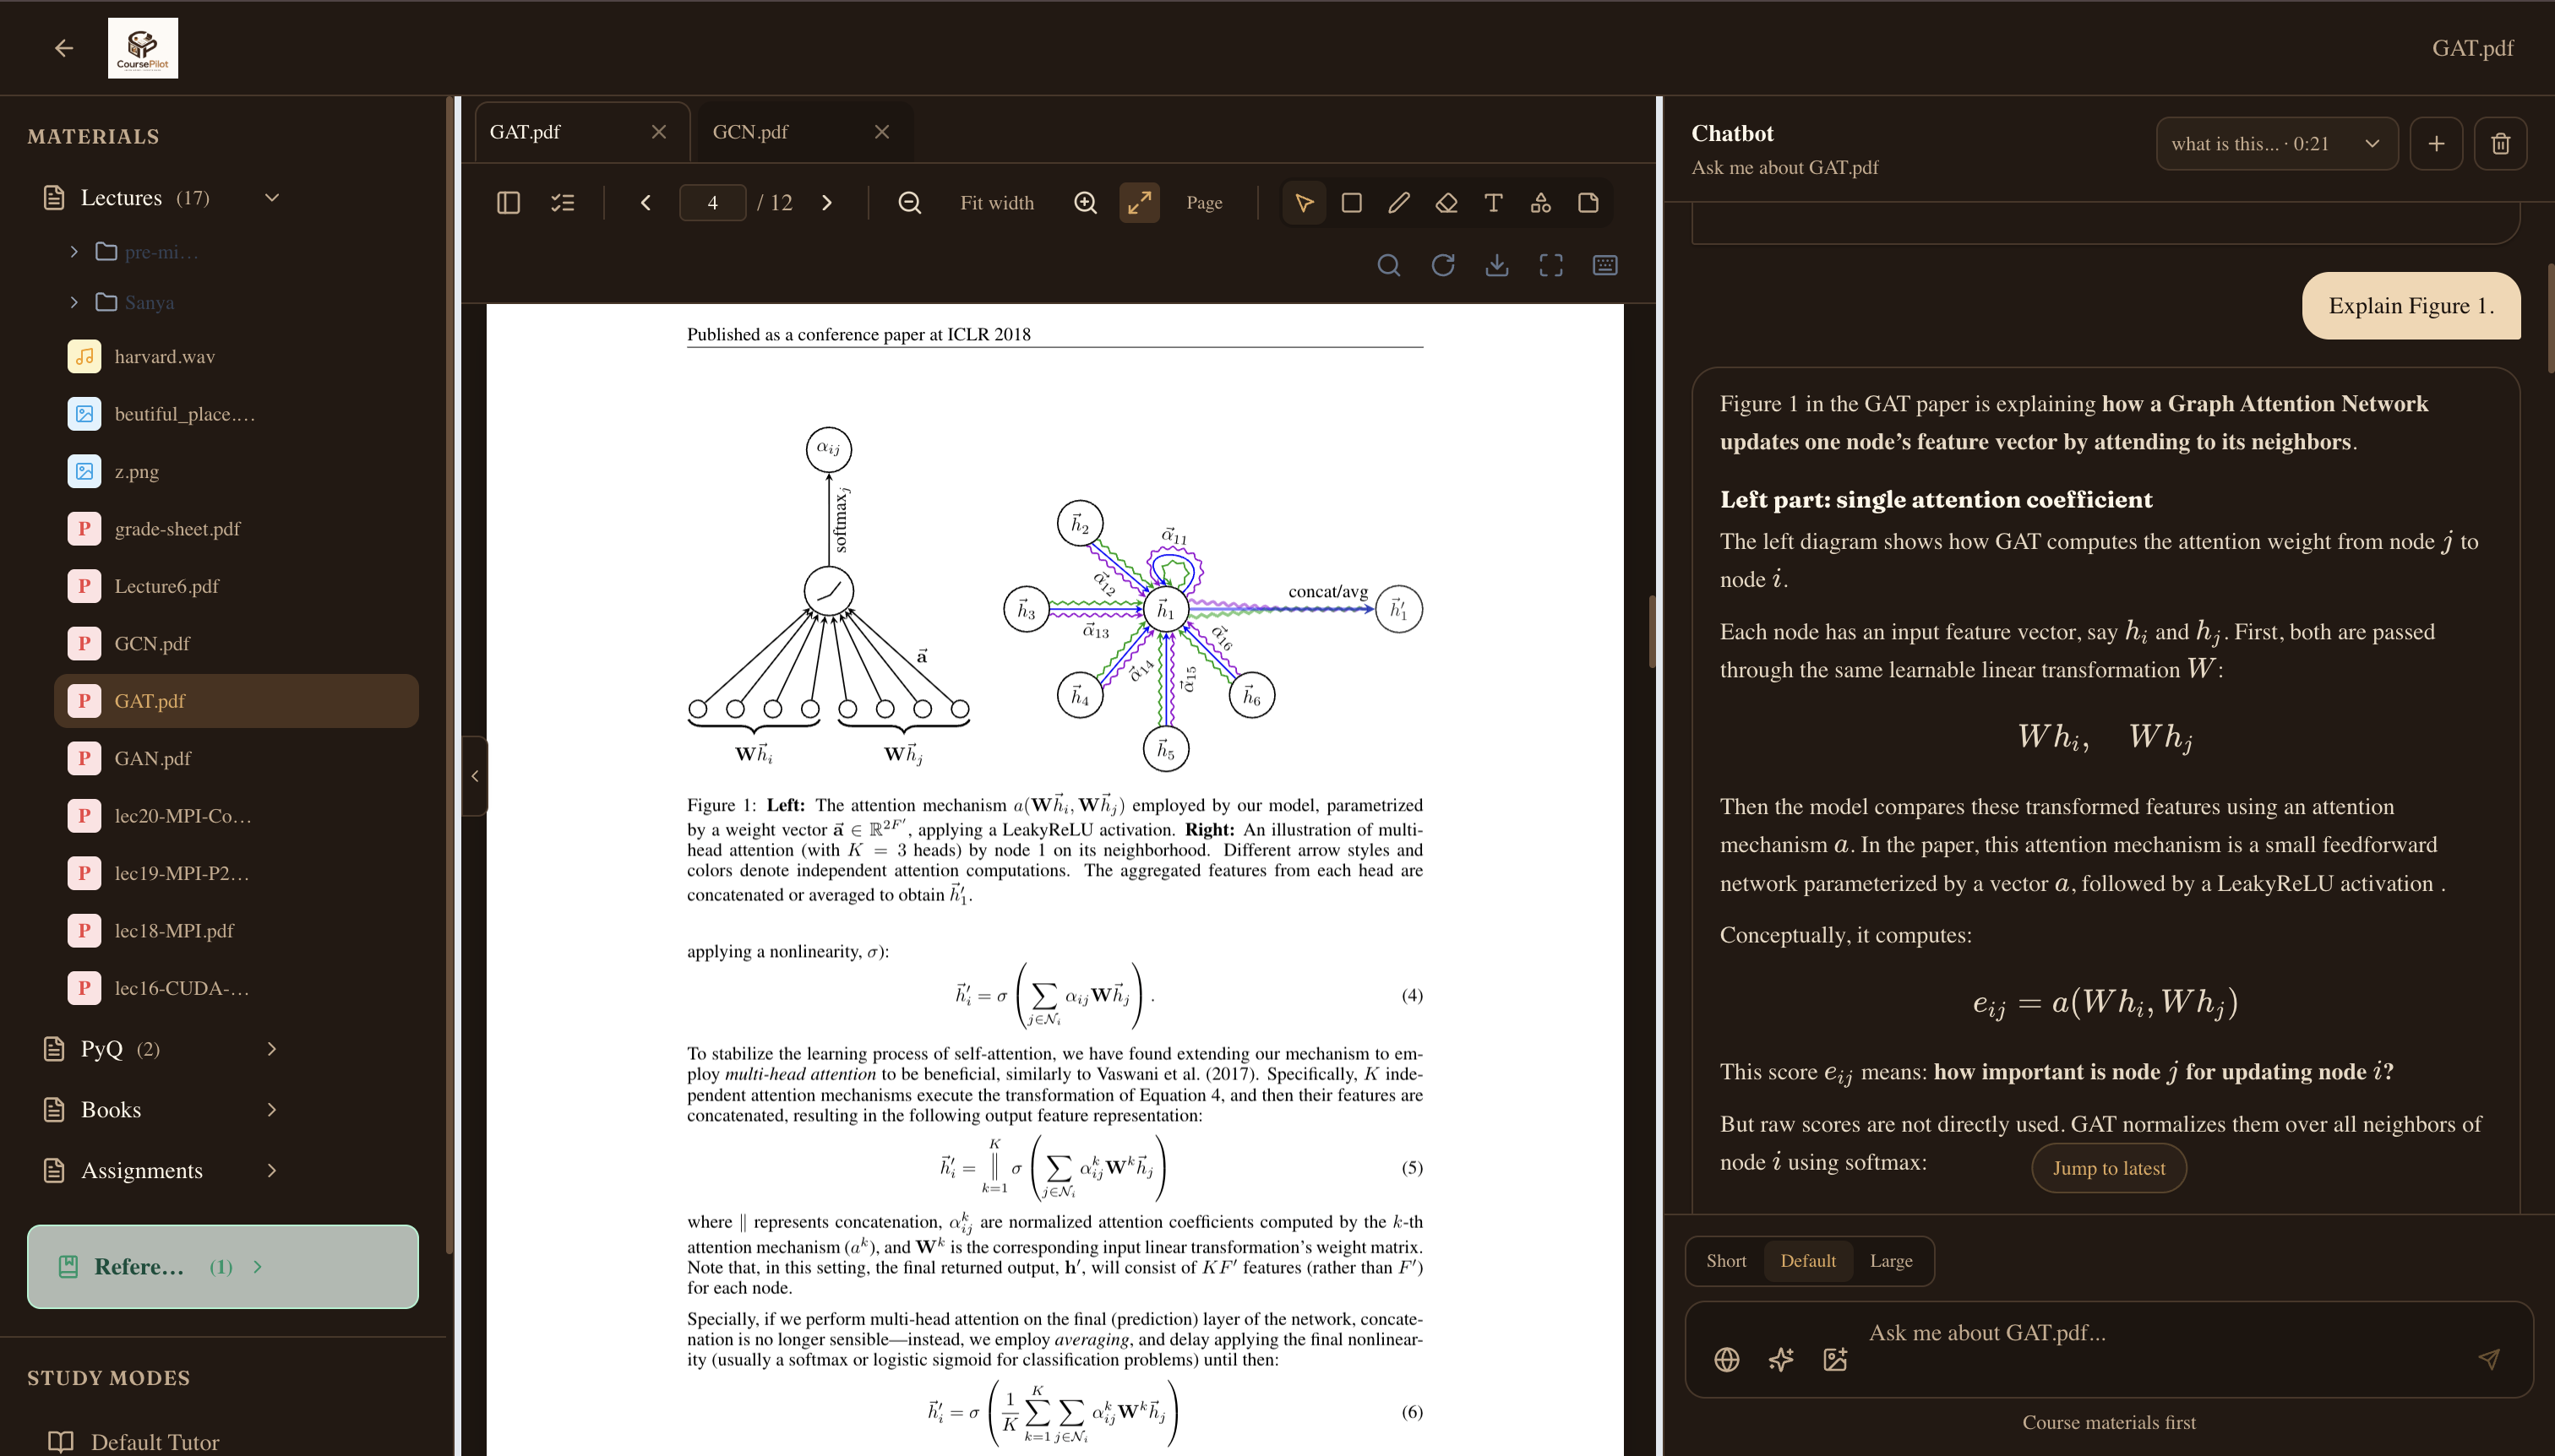Screen dimensions: 2555x1456
Task: Select the Short response length
Action: (x=1727, y=1261)
